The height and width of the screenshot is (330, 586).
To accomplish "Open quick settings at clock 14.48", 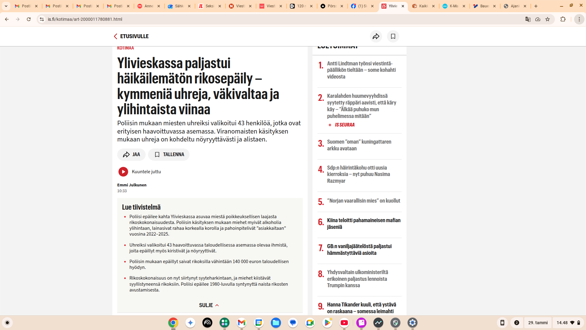I will click(x=568, y=323).
